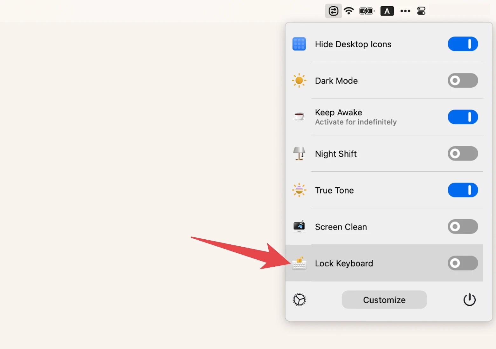Turn off the Keep Awake switch
Screen dimensions: 496x349
click(x=463, y=117)
